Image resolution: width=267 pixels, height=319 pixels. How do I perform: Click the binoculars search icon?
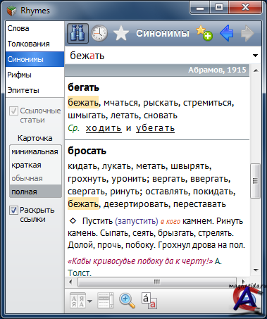(77, 33)
